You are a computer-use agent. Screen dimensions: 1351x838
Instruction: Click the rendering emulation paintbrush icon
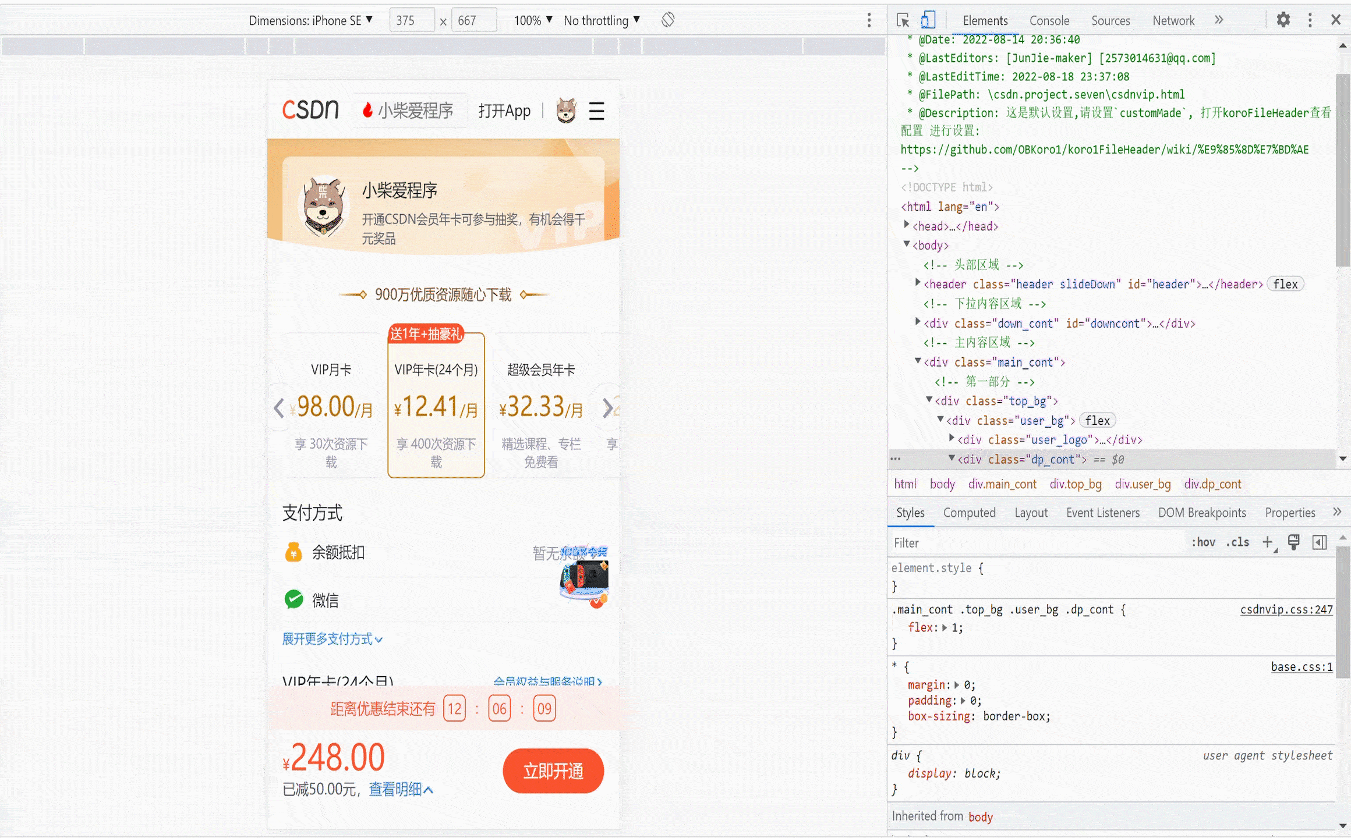pyautogui.click(x=1293, y=542)
